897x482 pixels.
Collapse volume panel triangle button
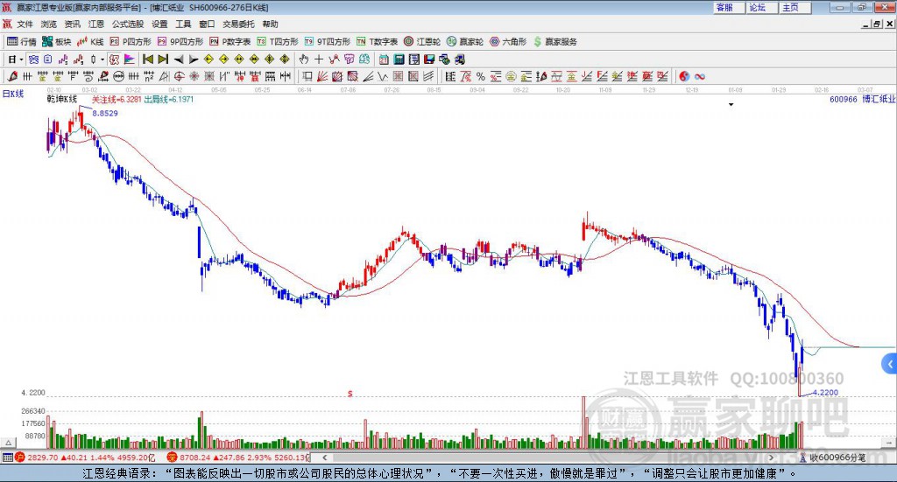tap(8, 443)
